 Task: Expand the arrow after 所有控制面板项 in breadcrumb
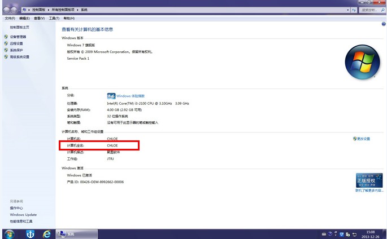[x=77, y=10]
